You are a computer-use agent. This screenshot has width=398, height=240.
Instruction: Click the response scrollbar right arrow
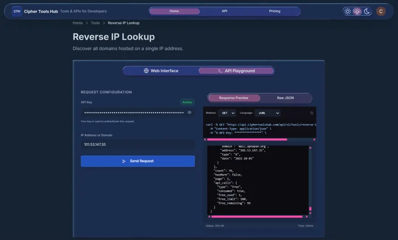(x=307, y=217)
